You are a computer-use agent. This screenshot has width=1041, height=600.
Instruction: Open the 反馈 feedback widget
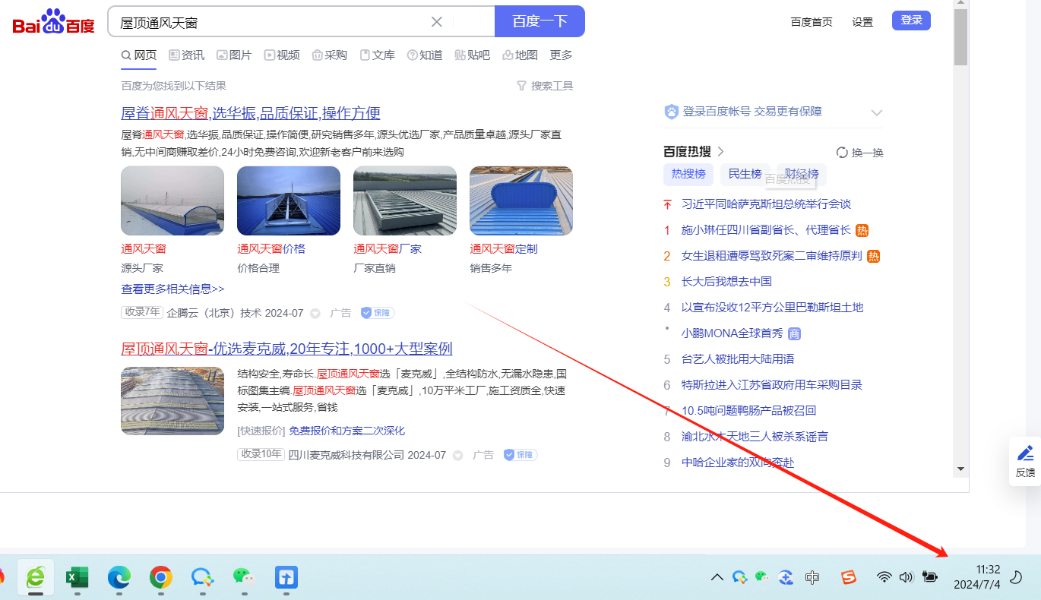[x=1025, y=460]
